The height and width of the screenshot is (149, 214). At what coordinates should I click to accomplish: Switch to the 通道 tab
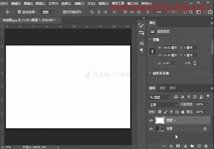point(162,88)
